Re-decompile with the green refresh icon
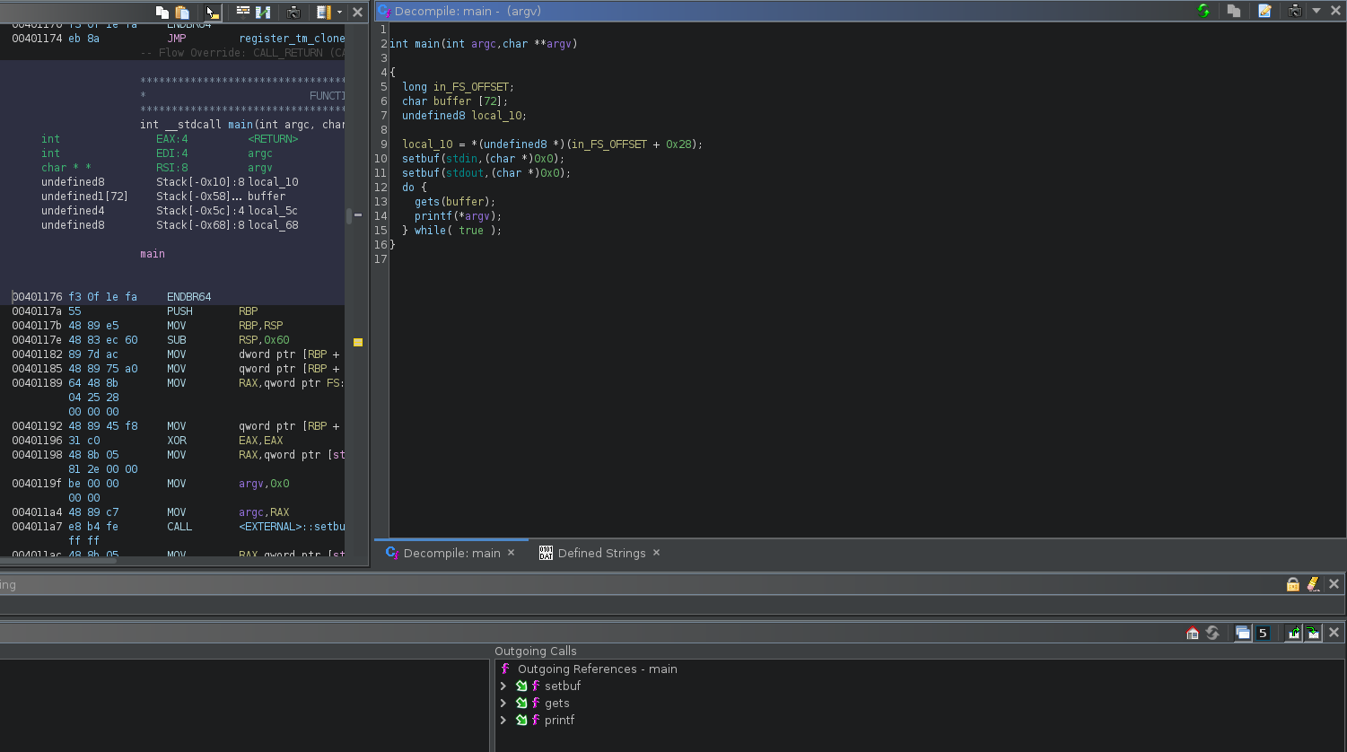This screenshot has height=752, width=1347. tap(1203, 11)
